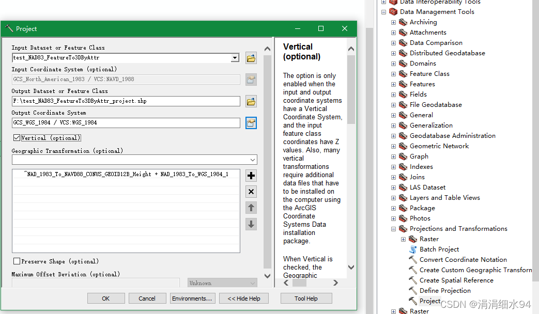Expand the Joins toolset node
Viewport: 539px width, 314px height.
pyautogui.click(x=394, y=177)
